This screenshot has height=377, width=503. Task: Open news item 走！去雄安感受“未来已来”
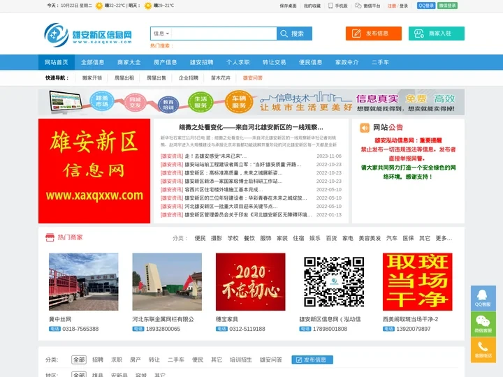click(x=216, y=156)
